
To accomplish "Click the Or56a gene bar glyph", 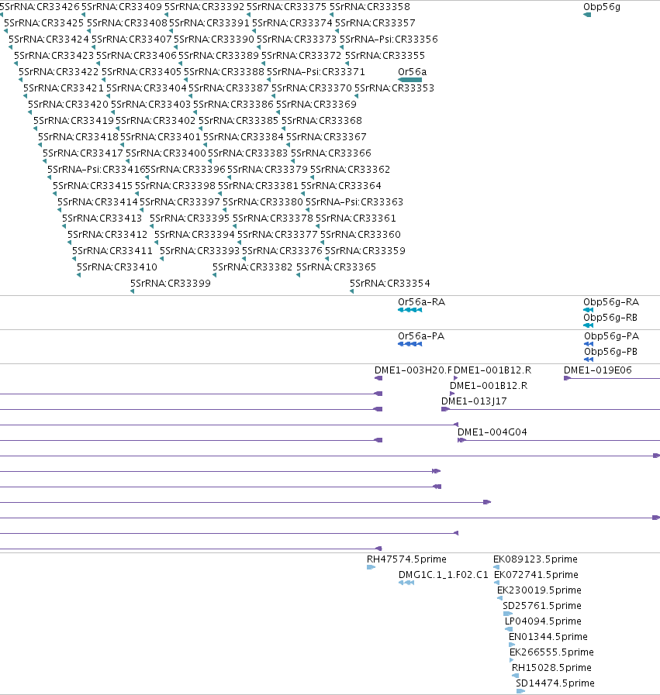I will pos(409,80).
